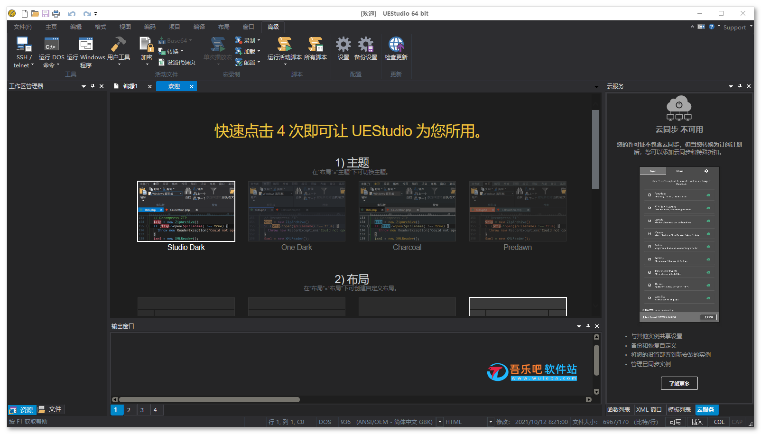This screenshot has height=434, width=761.
Task: Open all scripts (所有脚本)
Action: tap(316, 45)
